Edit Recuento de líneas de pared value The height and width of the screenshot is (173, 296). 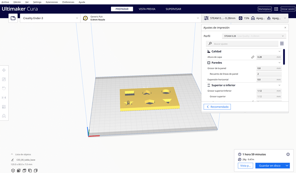[x=269, y=74]
